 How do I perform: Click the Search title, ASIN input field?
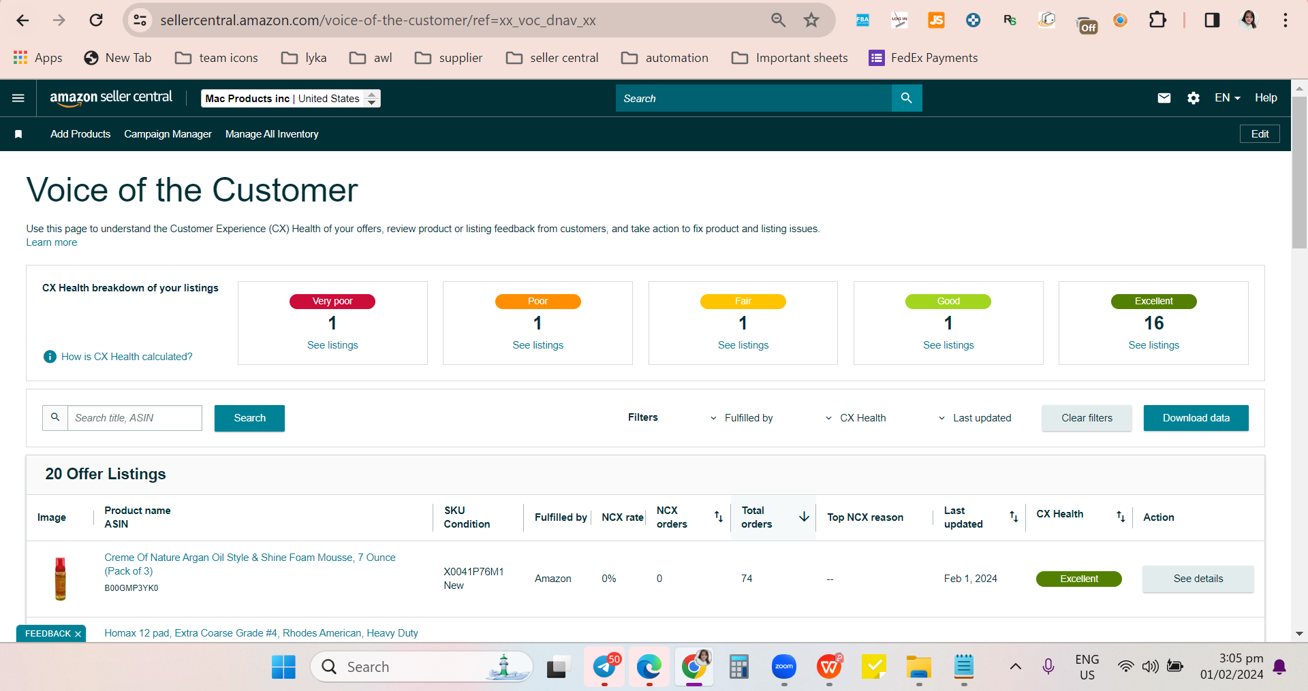pyautogui.click(x=135, y=418)
